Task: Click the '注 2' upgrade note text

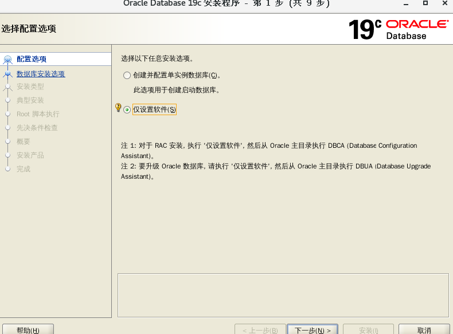Action: tap(276, 171)
